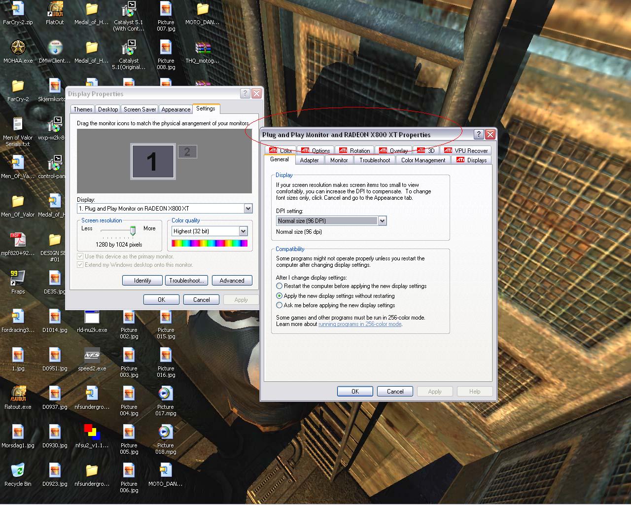Select ask me before applying radio option
631x505 pixels.
(x=279, y=305)
